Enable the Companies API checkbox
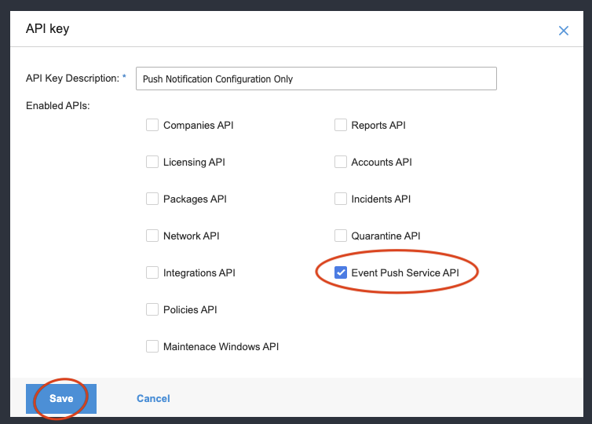Viewport: 592px width, 424px height. pos(152,125)
